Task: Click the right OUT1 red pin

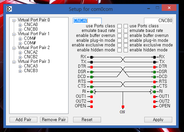Action: (154, 97)
